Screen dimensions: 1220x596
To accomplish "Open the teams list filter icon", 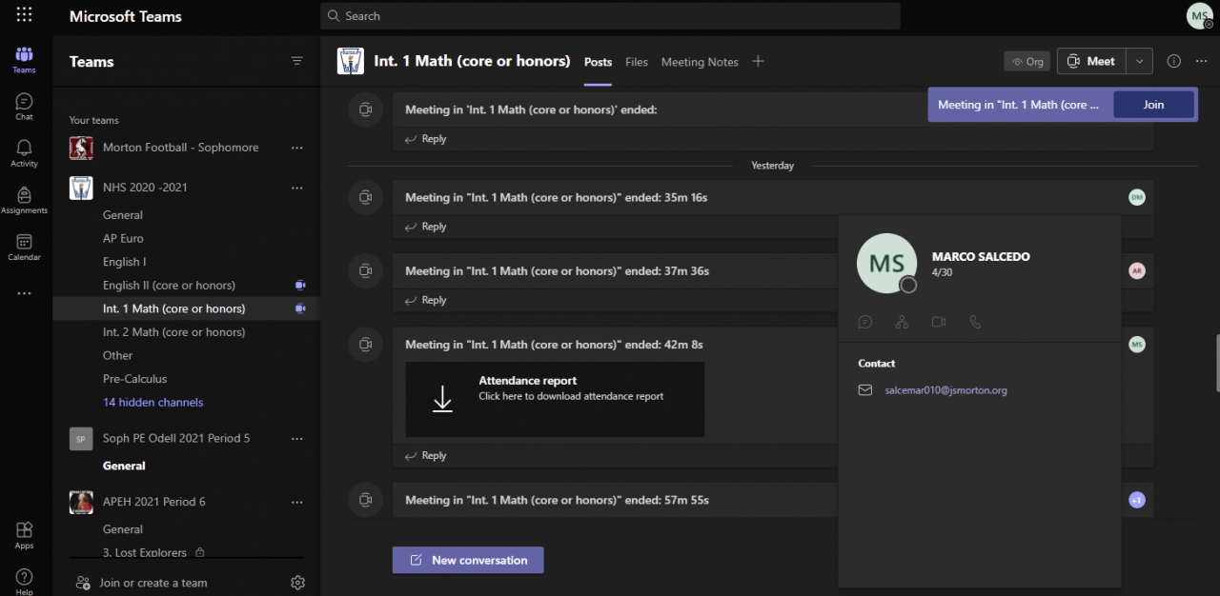I will [296, 61].
